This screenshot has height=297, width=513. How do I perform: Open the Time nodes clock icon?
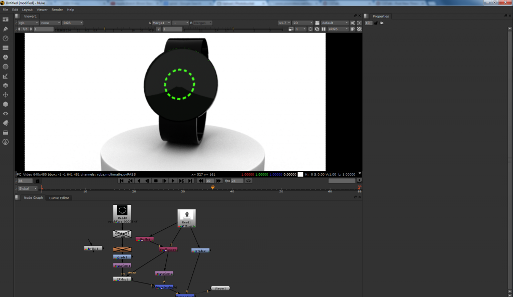click(x=6, y=38)
